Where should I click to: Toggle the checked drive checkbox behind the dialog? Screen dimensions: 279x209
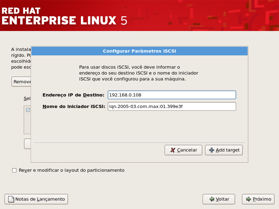tap(28, 110)
